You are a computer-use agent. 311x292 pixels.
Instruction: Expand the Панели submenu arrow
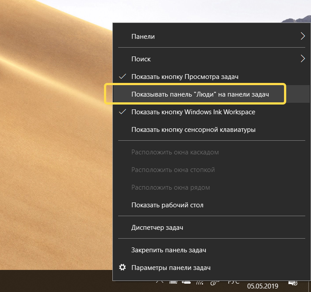point(303,37)
